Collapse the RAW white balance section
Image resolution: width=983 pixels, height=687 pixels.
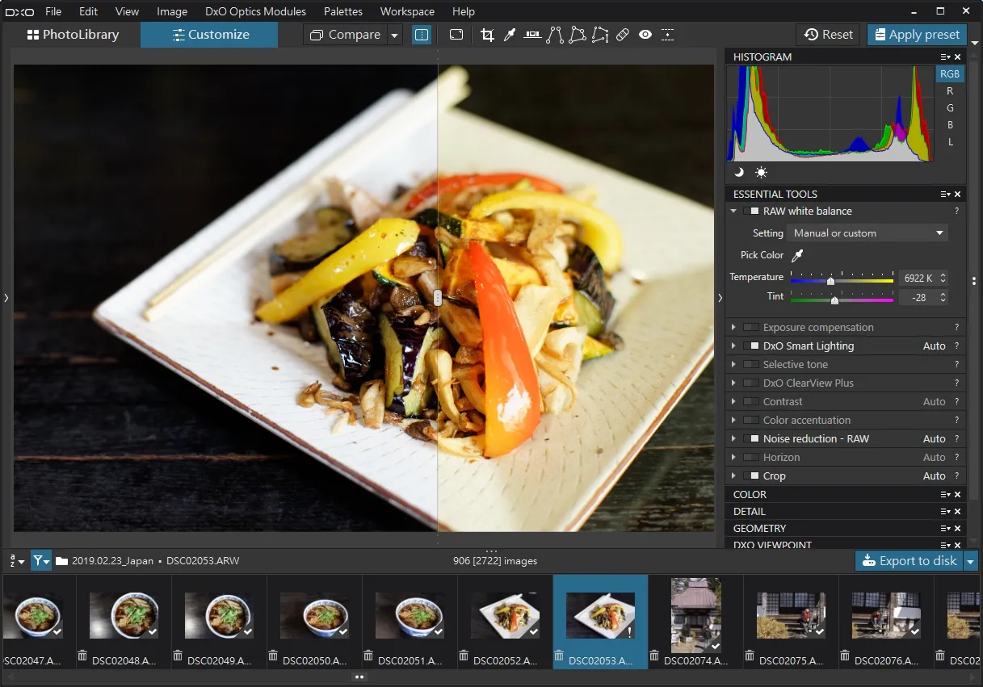733,212
